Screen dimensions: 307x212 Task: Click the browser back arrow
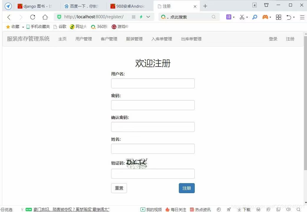pos(9,17)
